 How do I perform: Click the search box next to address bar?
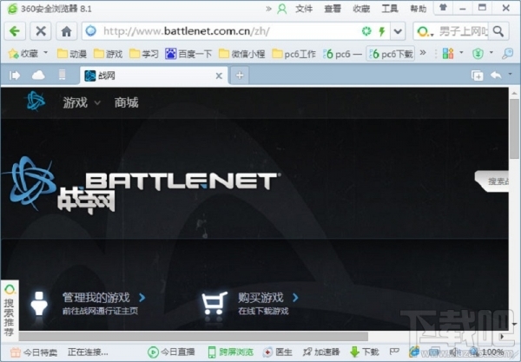[463, 31]
